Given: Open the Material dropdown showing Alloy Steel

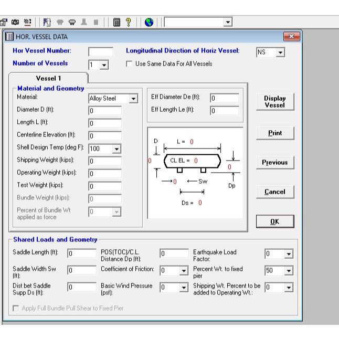Looking at the screenshot, I should (133, 98).
